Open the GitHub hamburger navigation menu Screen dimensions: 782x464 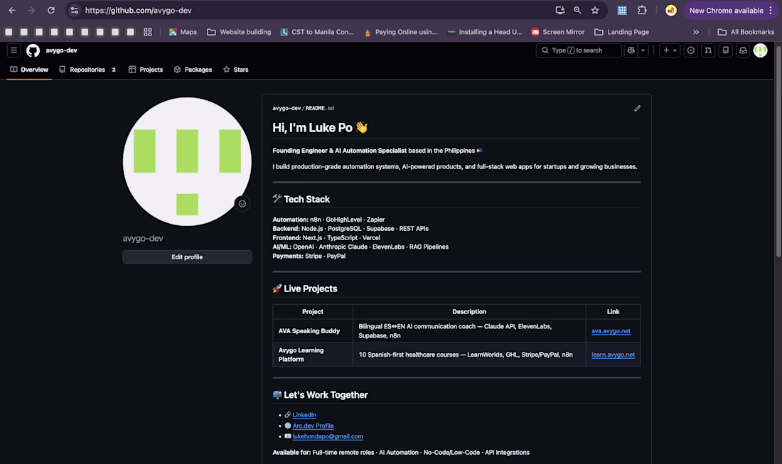click(14, 50)
